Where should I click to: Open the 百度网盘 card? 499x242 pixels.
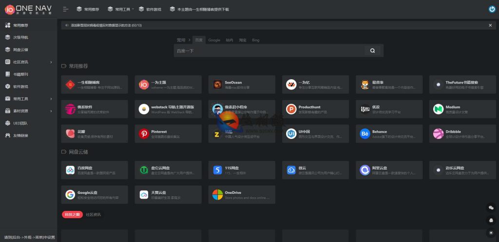coord(95,170)
